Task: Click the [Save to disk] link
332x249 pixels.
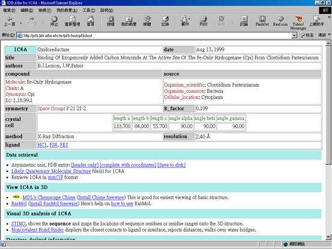Action: [172, 165]
